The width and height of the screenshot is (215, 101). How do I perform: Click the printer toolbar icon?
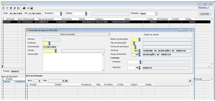[24, 8]
